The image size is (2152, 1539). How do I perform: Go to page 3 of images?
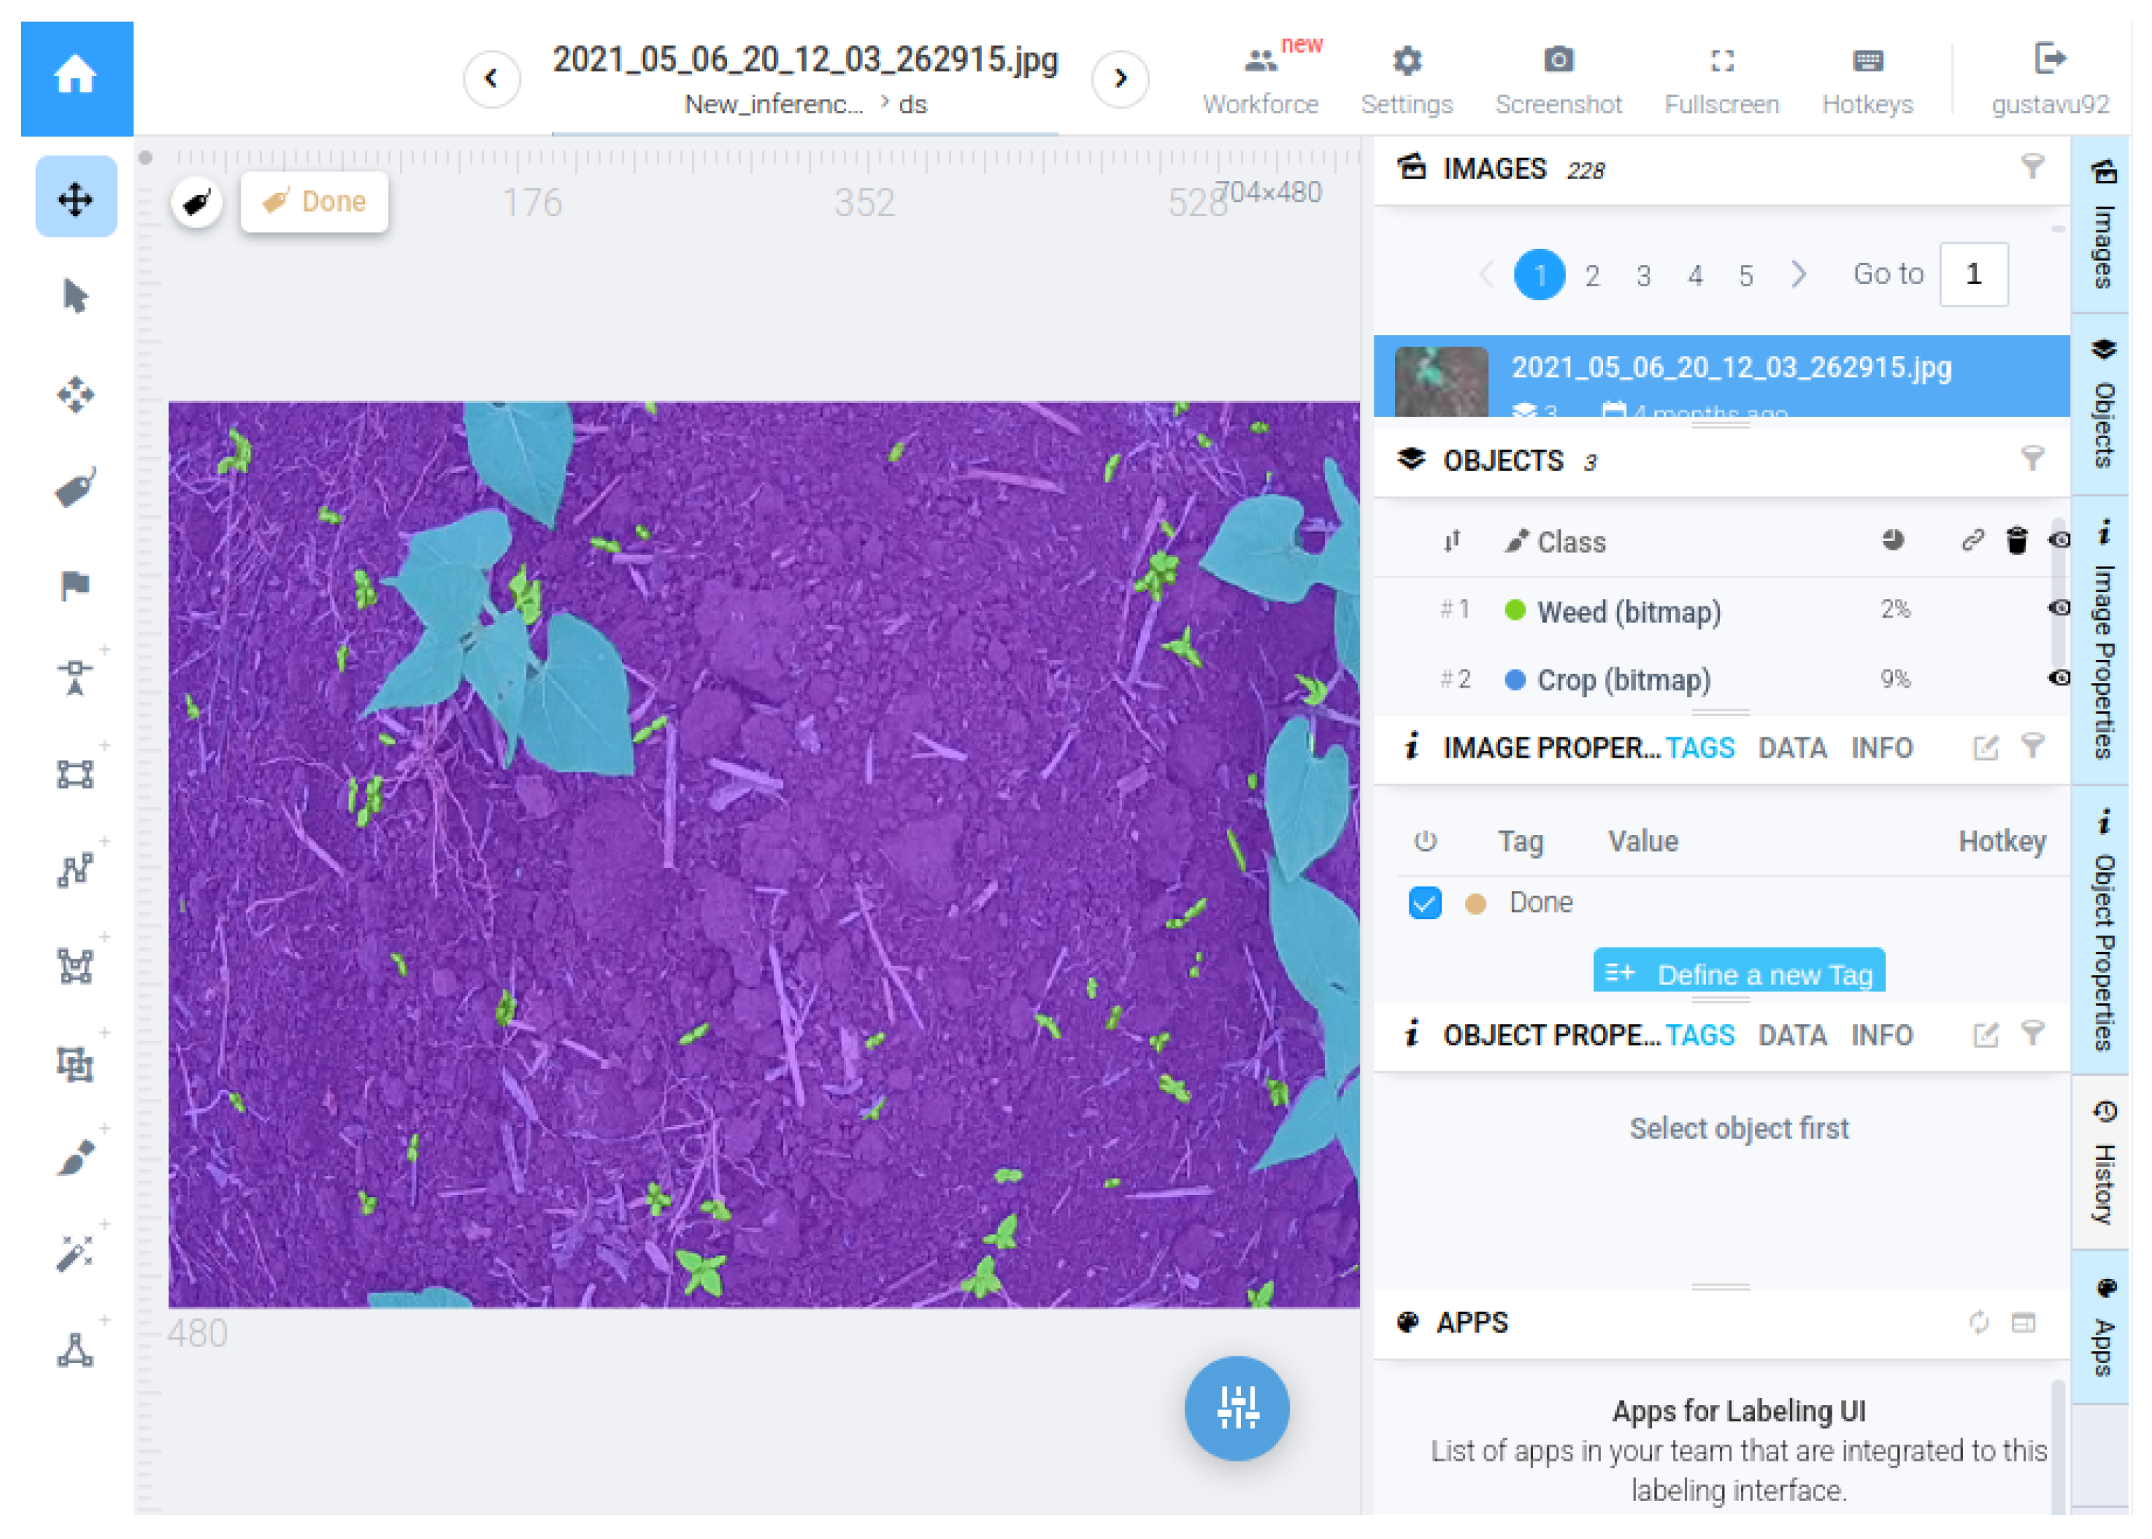1644,276
